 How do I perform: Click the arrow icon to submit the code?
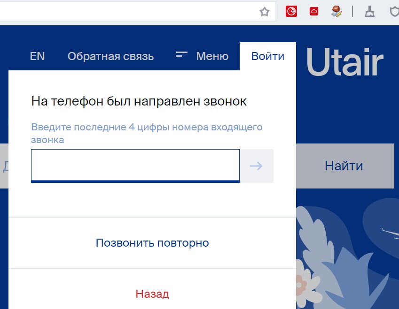tap(257, 166)
